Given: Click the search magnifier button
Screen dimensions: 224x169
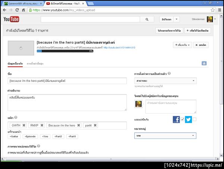Looking at the screenshot, I should point(147,19).
